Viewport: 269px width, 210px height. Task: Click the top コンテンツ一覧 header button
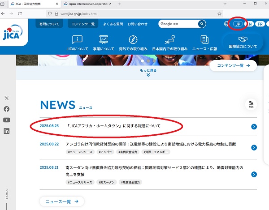[83, 24]
